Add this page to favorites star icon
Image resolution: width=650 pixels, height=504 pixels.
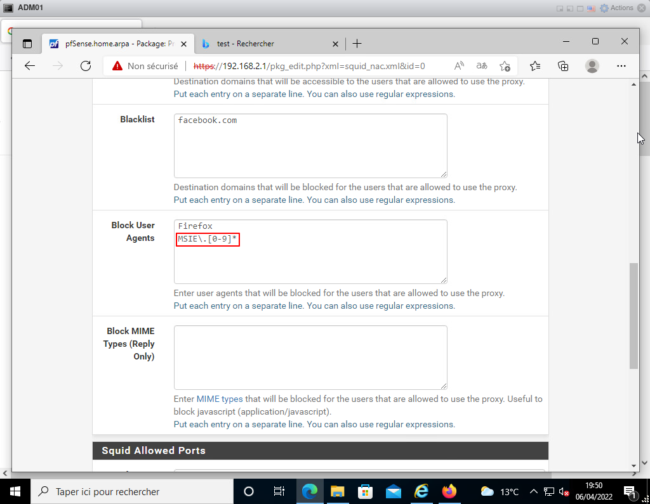click(505, 66)
